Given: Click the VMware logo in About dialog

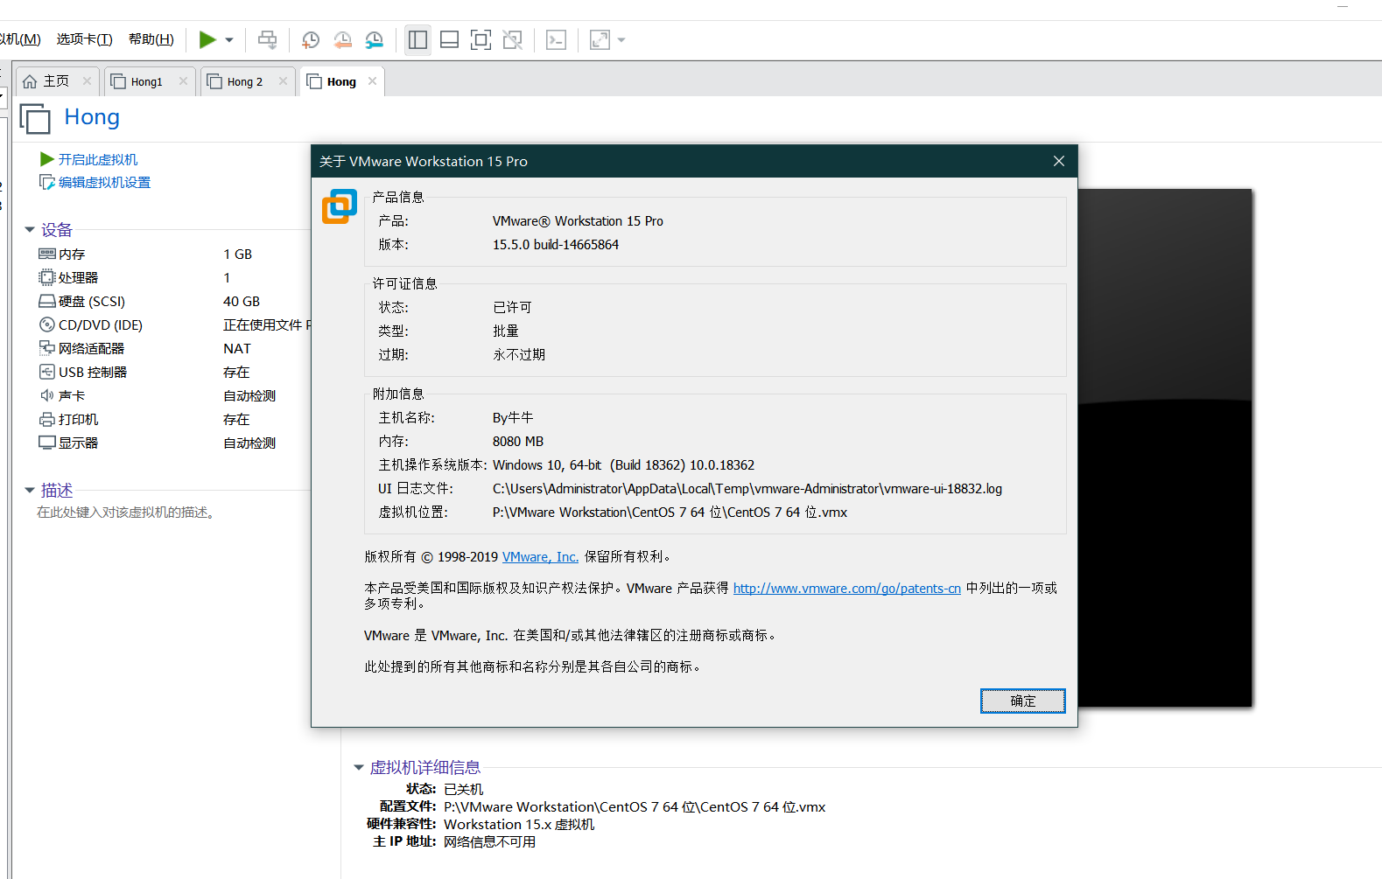Looking at the screenshot, I should click(x=340, y=206).
